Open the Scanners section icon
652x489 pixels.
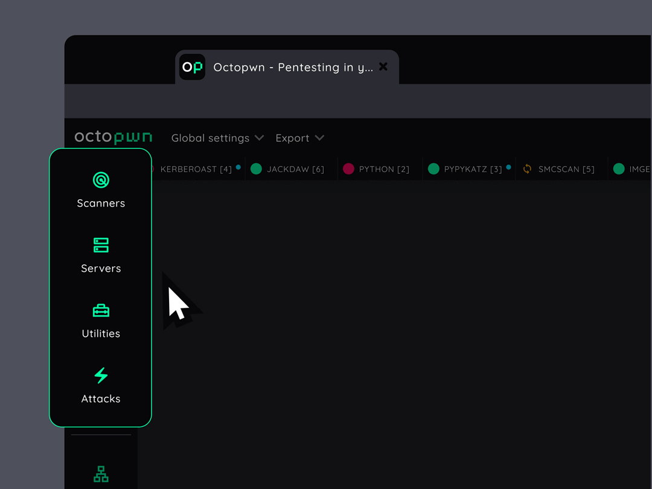point(101,180)
